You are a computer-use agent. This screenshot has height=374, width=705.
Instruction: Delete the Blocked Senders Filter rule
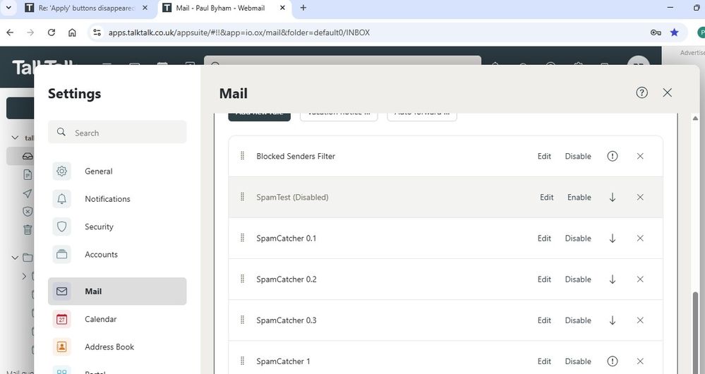click(640, 156)
